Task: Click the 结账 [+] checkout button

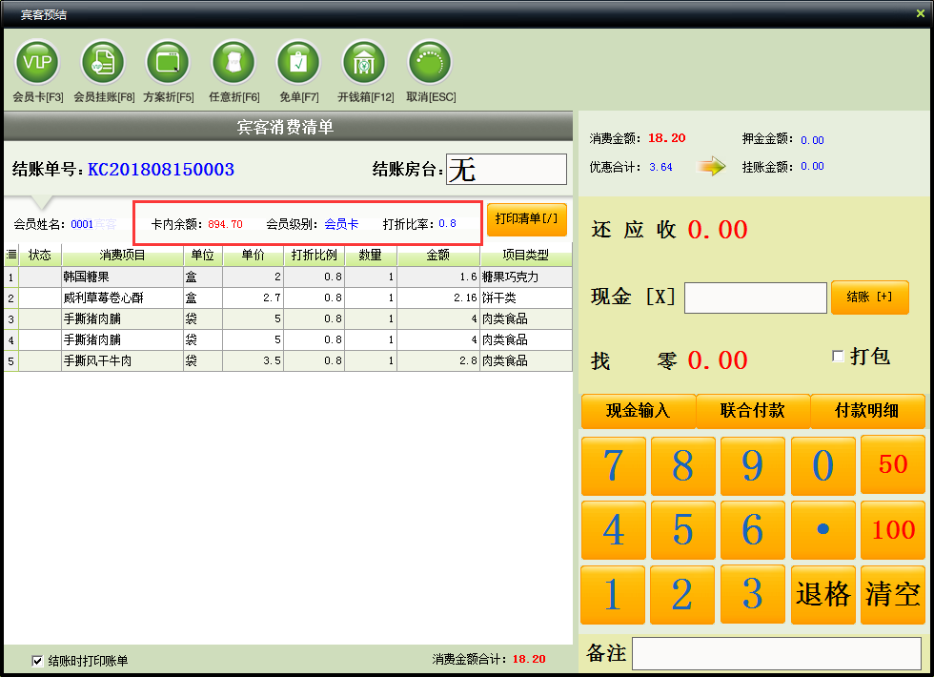Action: [x=869, y=297]
